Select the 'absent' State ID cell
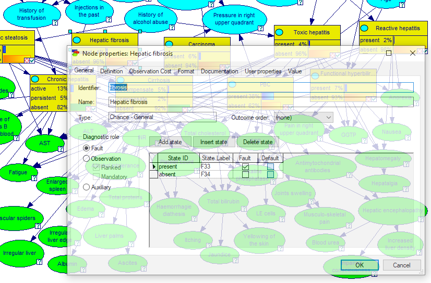431x283 pixels. [x=178, y=174]
